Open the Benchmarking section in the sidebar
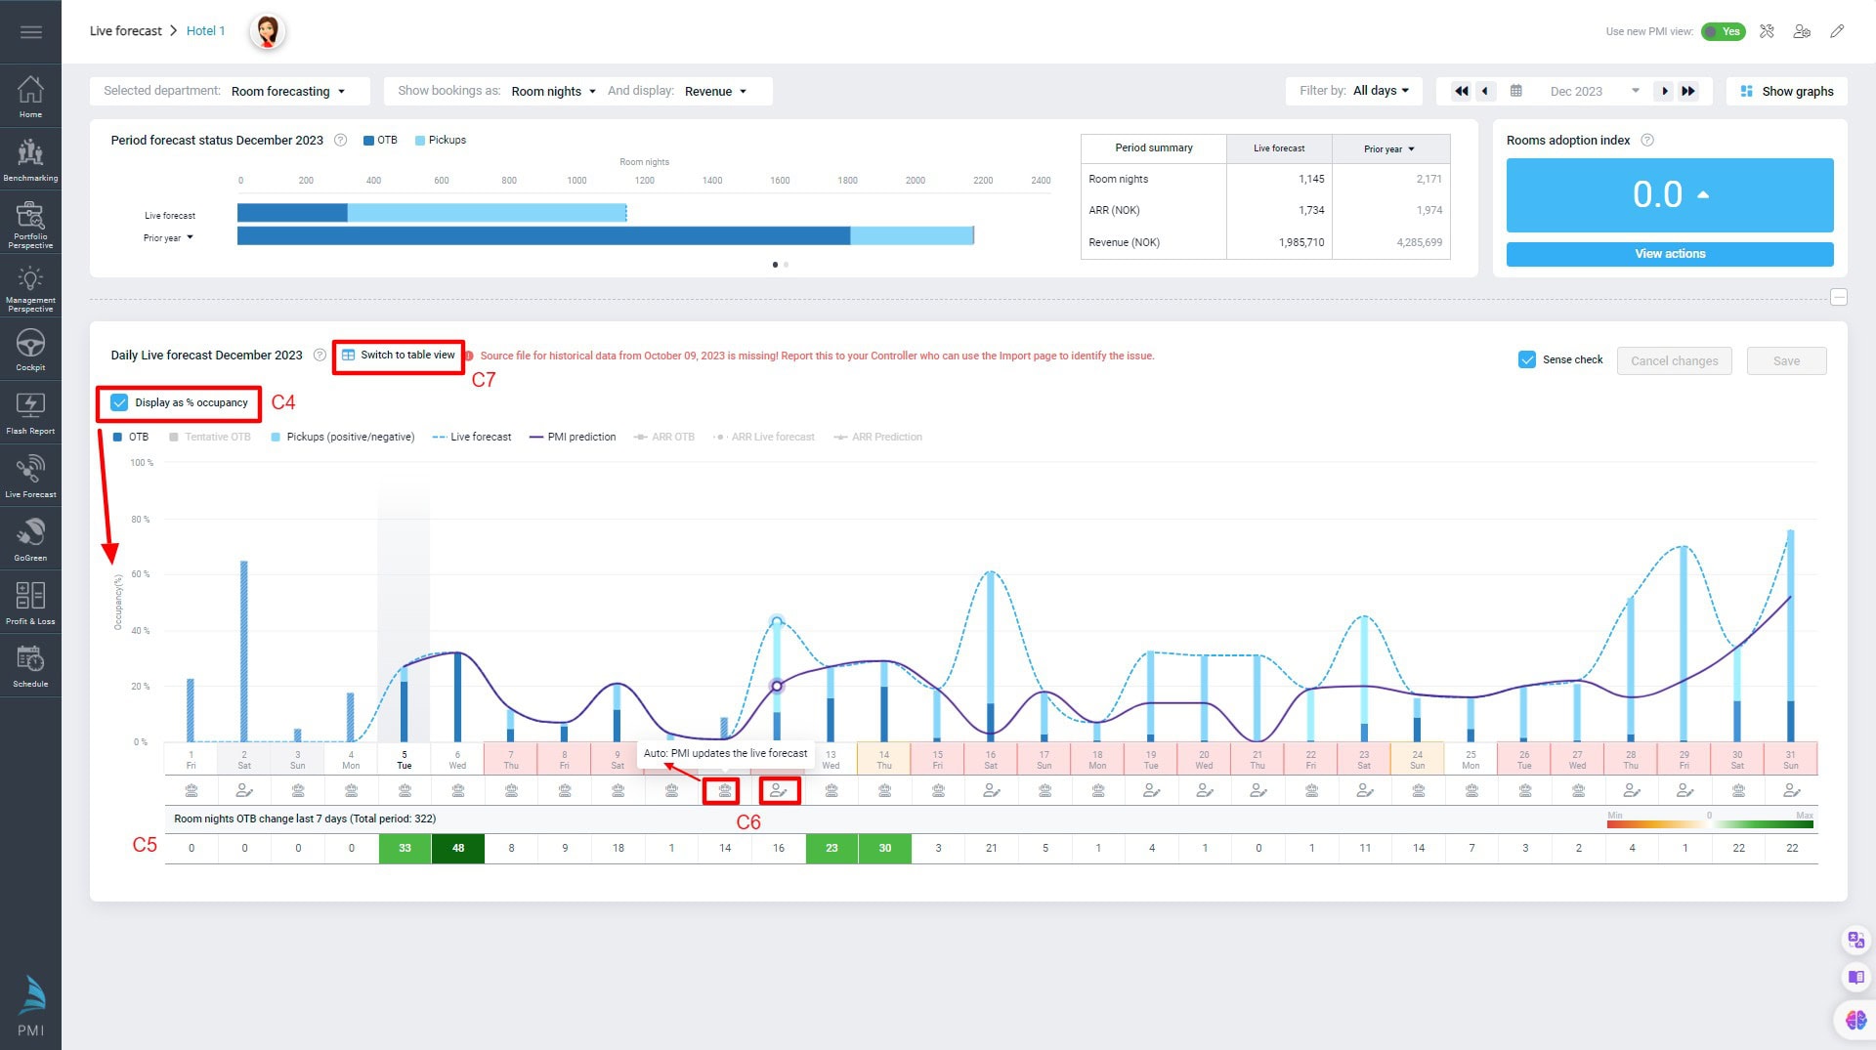1876x1050 pixels. (30, 158)
